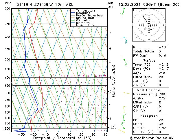Image resolution: width=182 pixels, height=140 pixels.
Task: Click the surface theta-e value '249'
Action: [162, 73]
